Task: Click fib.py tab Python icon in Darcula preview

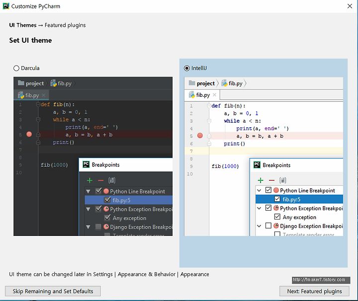Action: pyautogui.click(x=21, y=95)
